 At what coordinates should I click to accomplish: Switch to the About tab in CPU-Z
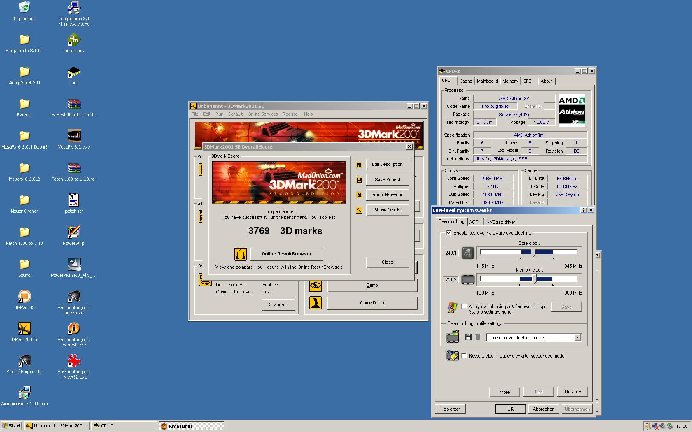[x=546, y=81]
